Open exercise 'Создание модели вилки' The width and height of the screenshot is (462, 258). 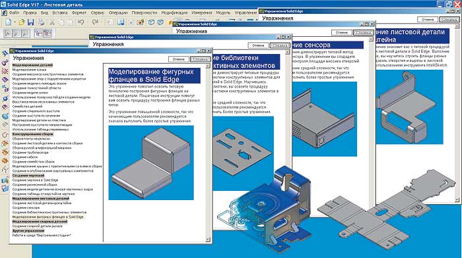pyautogui.click(x=30, y=93)
